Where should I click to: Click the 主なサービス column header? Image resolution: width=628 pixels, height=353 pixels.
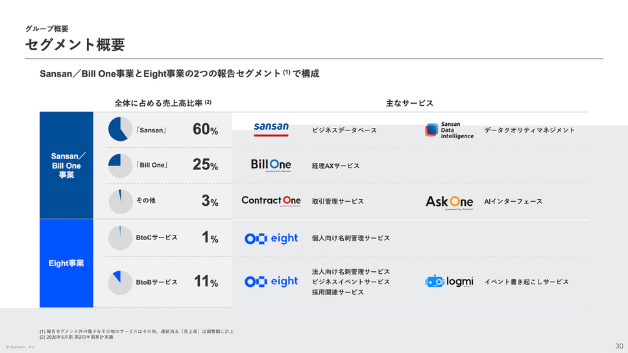coord(409,103)
